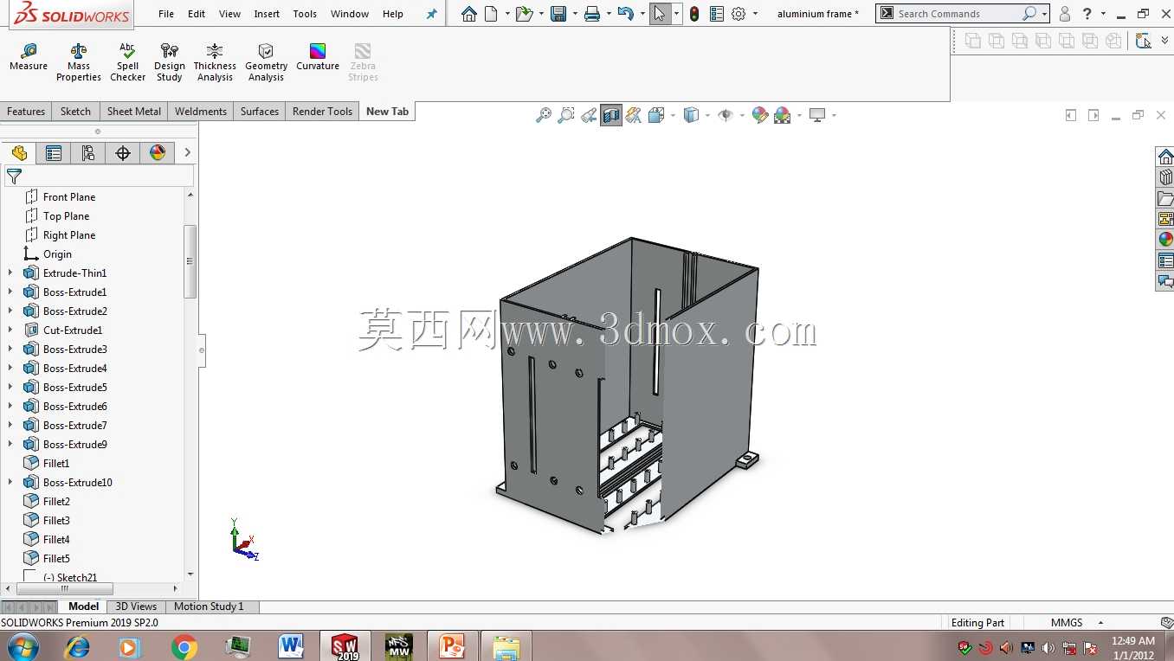Screen dimensions: 1174x661
Task: Launch the Design Study tool
Action: pyautogui.click(x=170, y=62)
